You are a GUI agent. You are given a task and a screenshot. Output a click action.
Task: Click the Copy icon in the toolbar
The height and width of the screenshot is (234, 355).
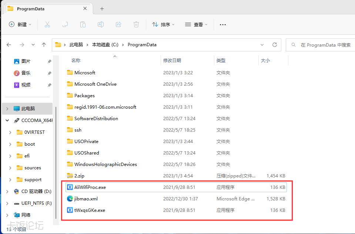click(x=64, y=24)
